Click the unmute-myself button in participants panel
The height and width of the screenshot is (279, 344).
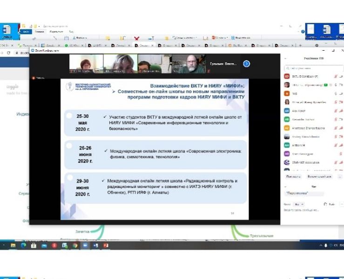[319, 176]
